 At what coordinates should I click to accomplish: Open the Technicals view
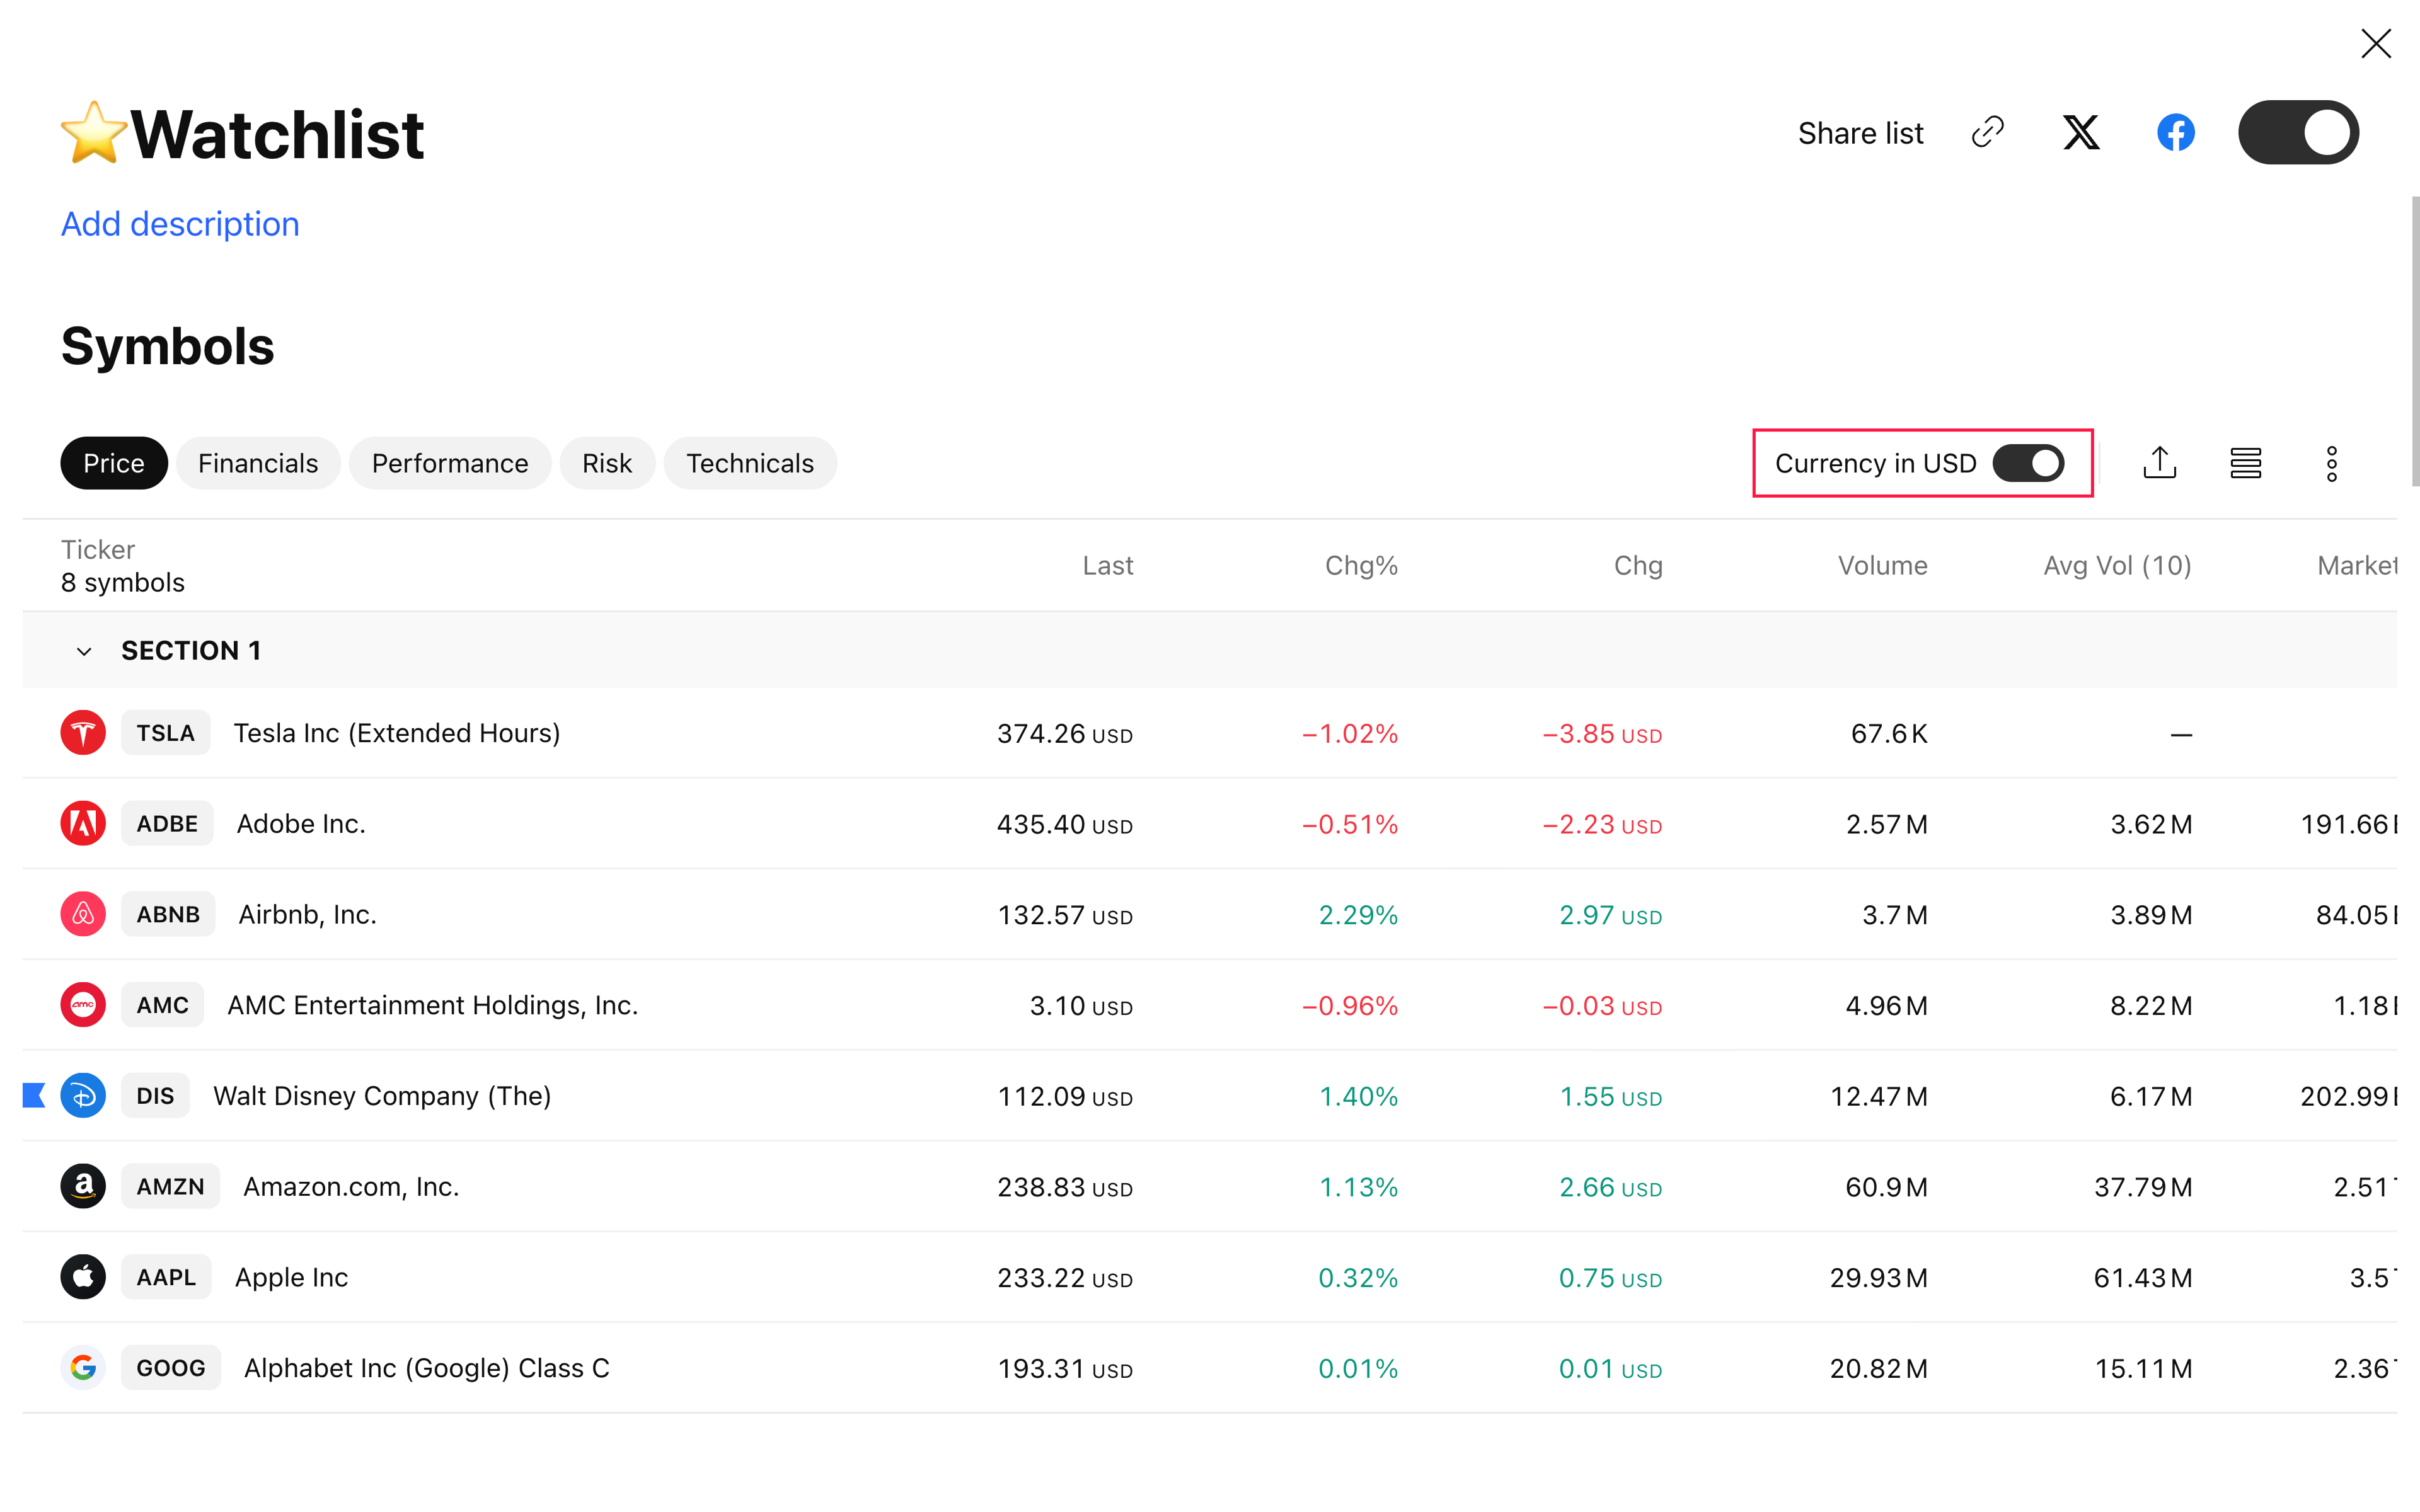pyautogui.click(x=750, y=462)
